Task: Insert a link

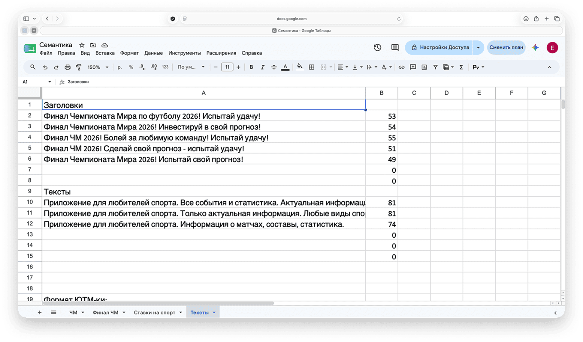Action: pyautogui.click(x=401, y=67)
